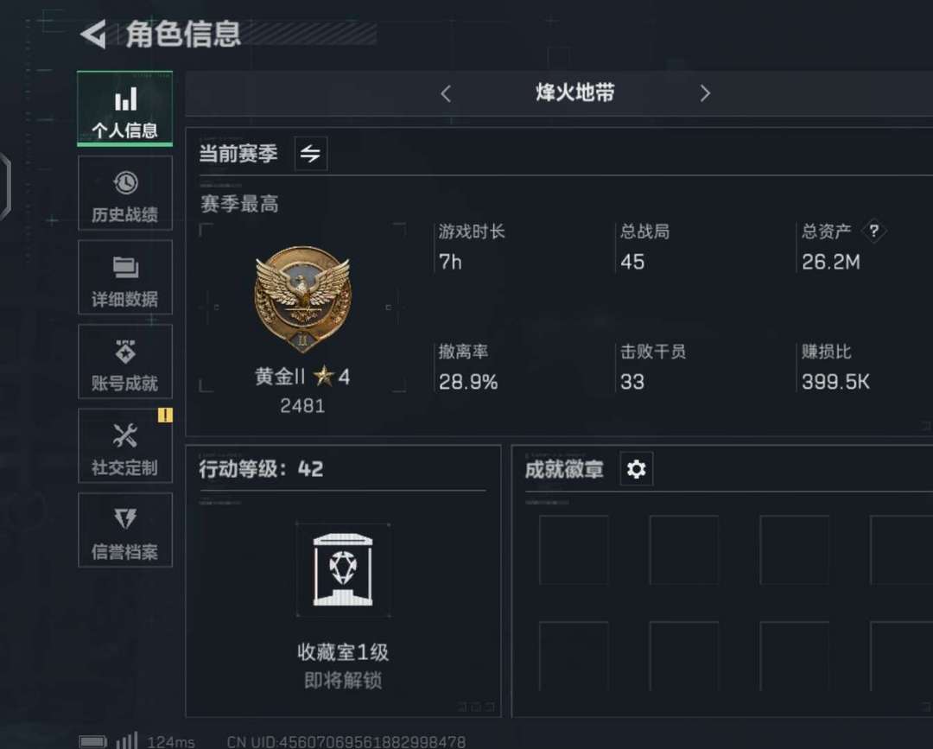Toggle the 当前赛季 season swap button
The image size is (933, 749).
point(311,154)
